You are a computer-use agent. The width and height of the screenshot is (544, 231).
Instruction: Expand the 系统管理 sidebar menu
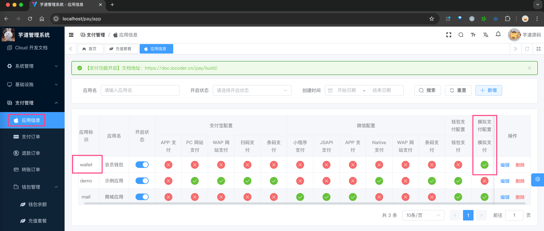(32, 66)
